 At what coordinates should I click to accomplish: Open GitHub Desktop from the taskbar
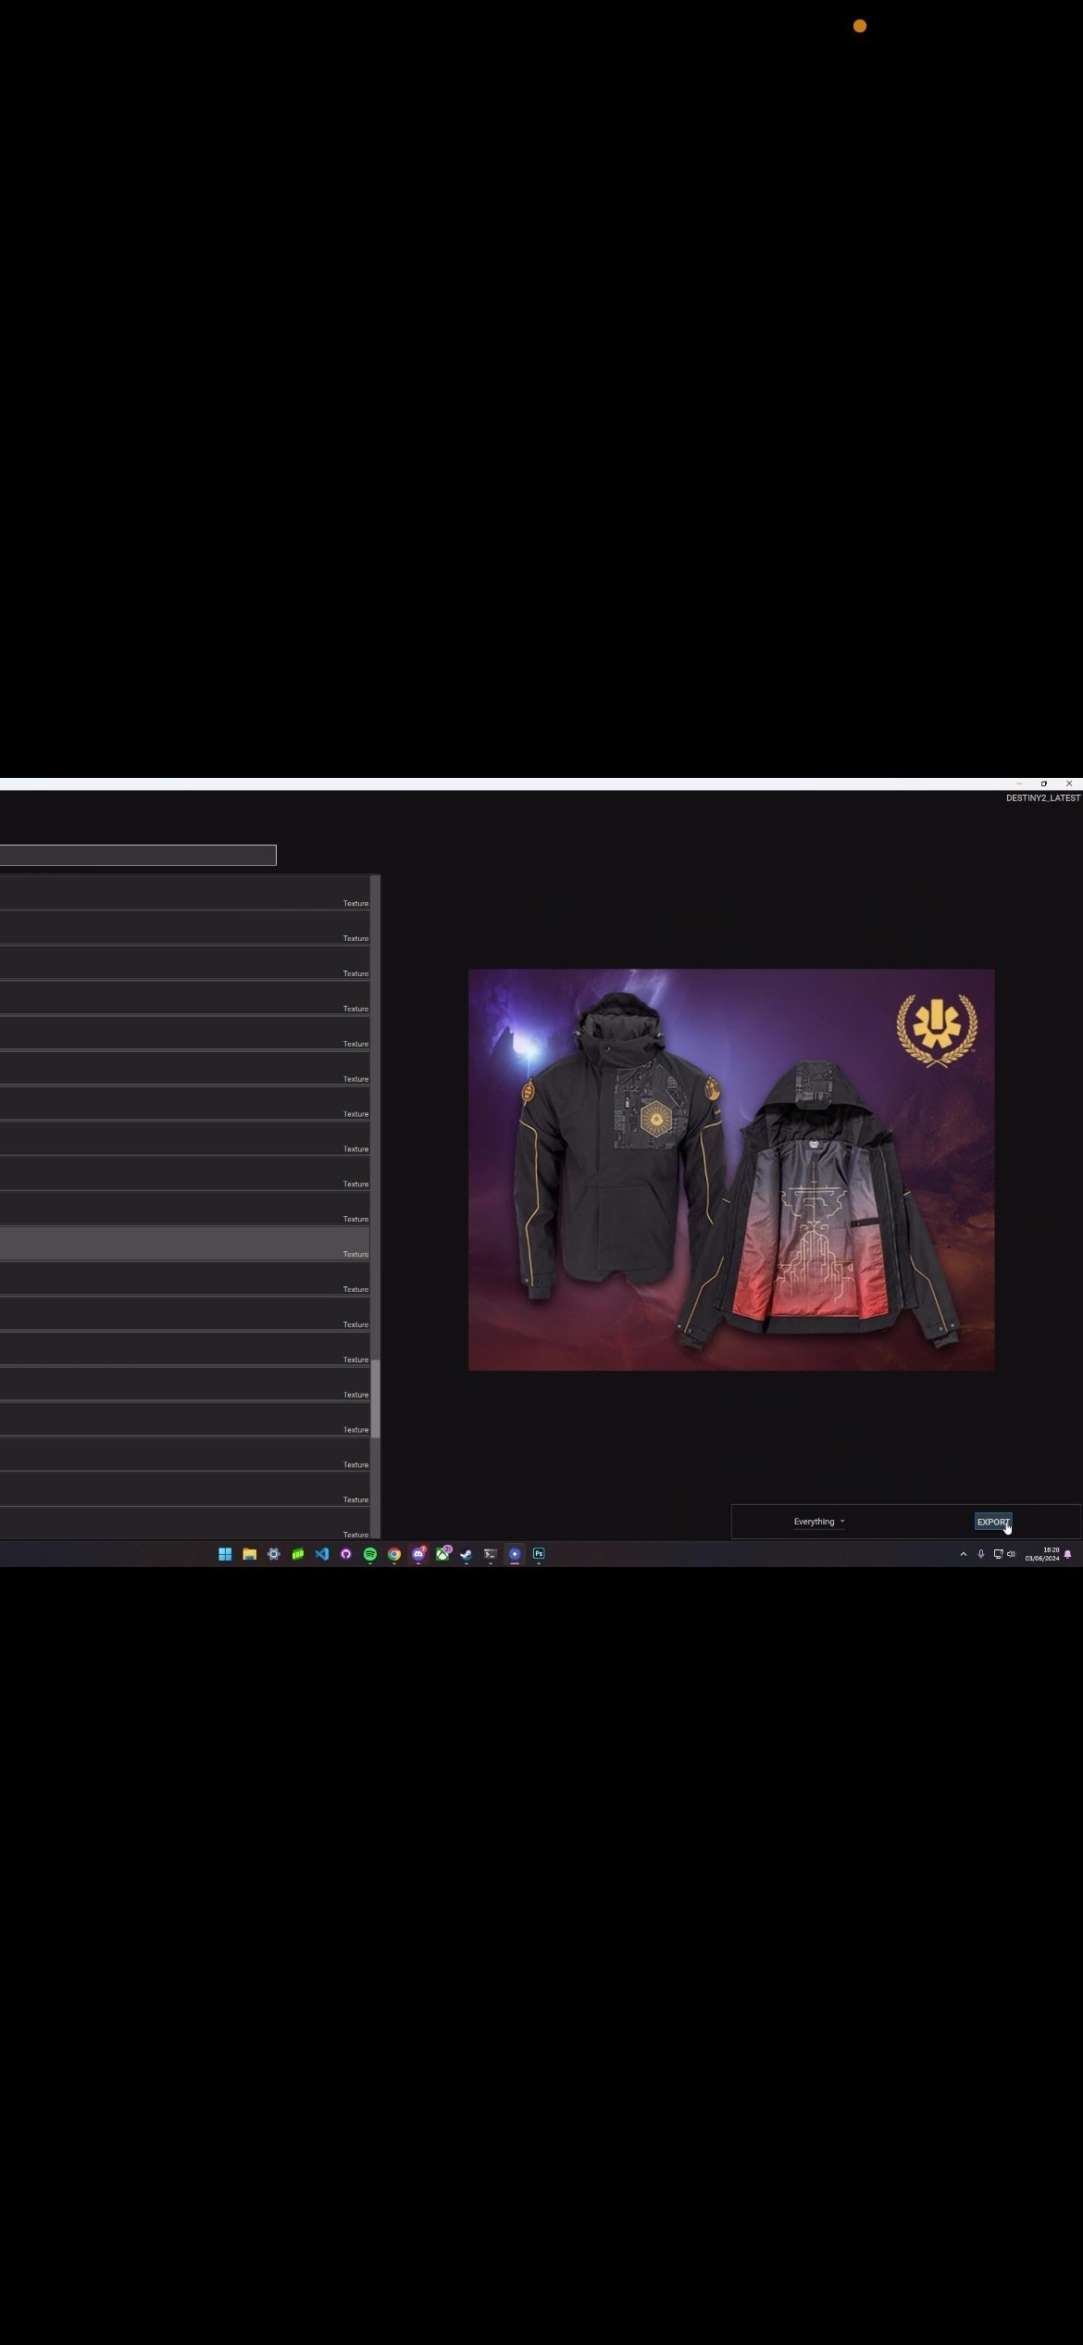coord(345,1554)
